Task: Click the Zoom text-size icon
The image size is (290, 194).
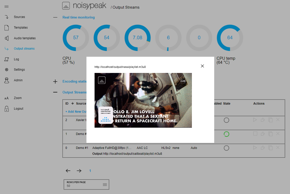Action: click(x=7, y=98)
